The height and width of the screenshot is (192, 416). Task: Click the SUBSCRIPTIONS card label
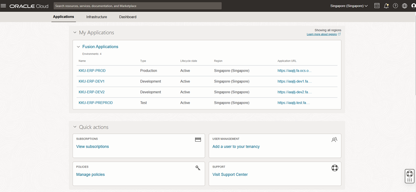(87, 139)
